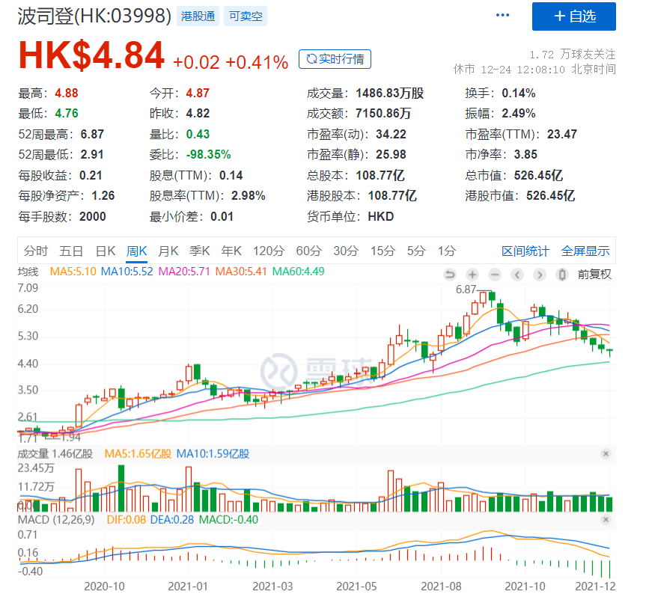Zoom out the chart with minus icon
Screen dimensions: 646x603
495,275
